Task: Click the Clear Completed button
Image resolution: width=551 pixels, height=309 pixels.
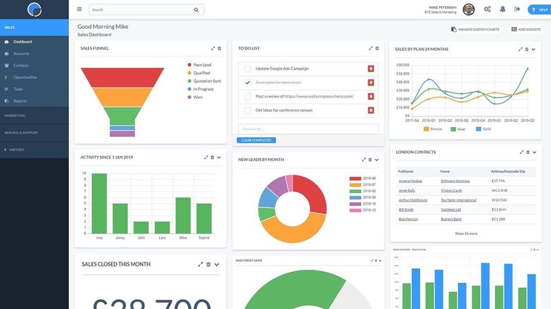Action: (x=256, y=140)
